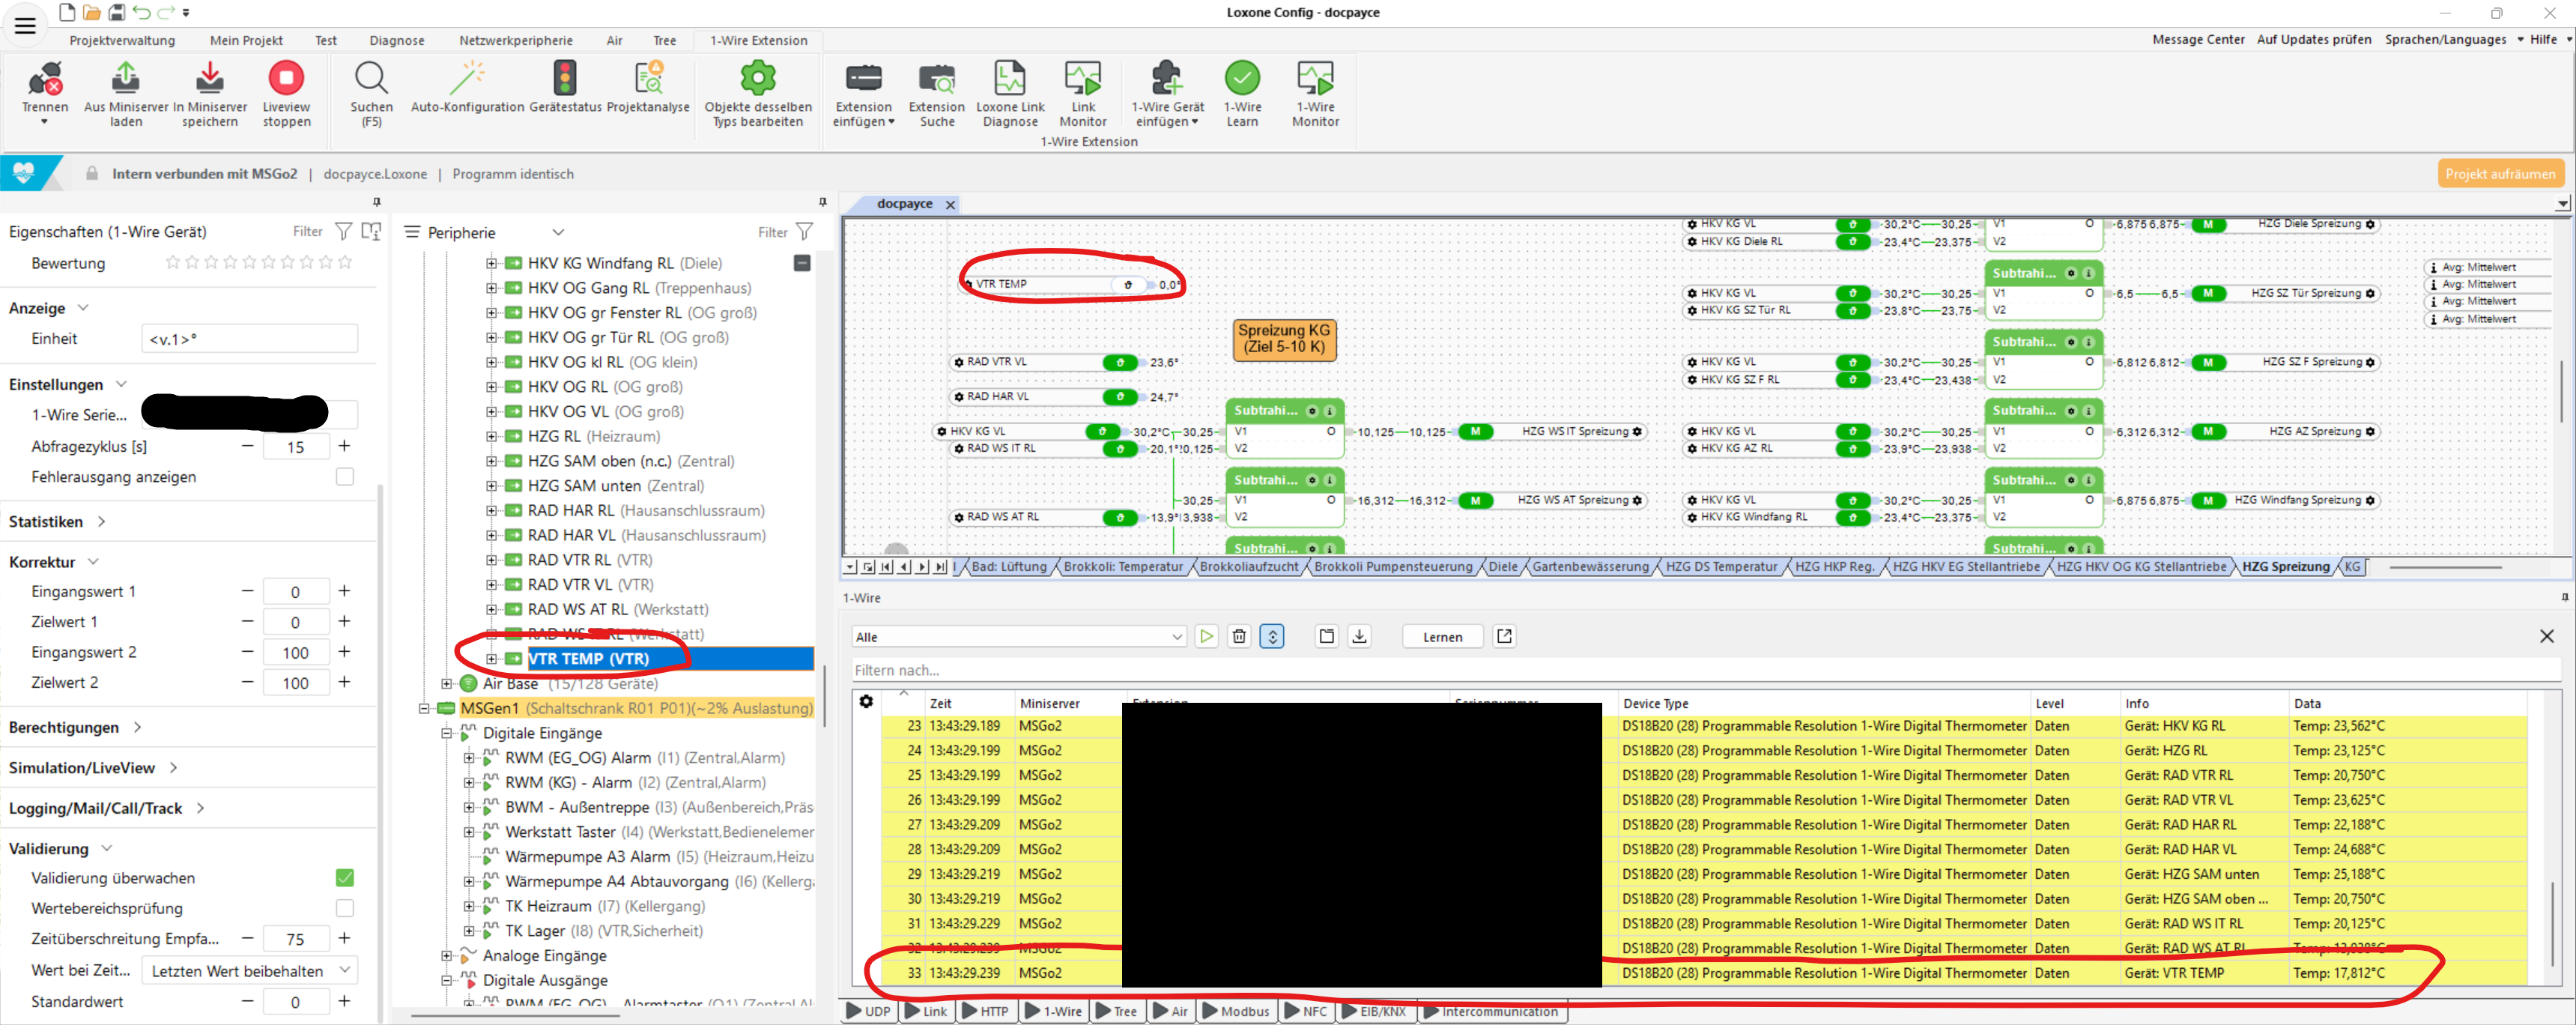2576x1025 pixels.
Task: Open the 1-Wire Monitor tool
Action: click(1314, 79)
